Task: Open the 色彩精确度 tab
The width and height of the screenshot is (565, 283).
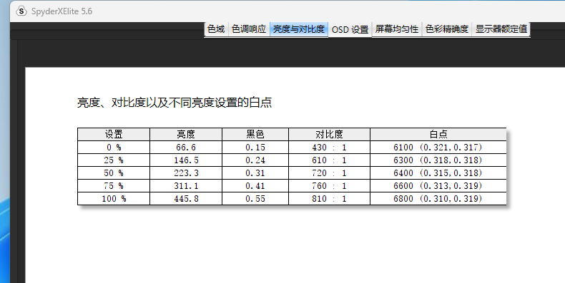Action: (447, 29)
